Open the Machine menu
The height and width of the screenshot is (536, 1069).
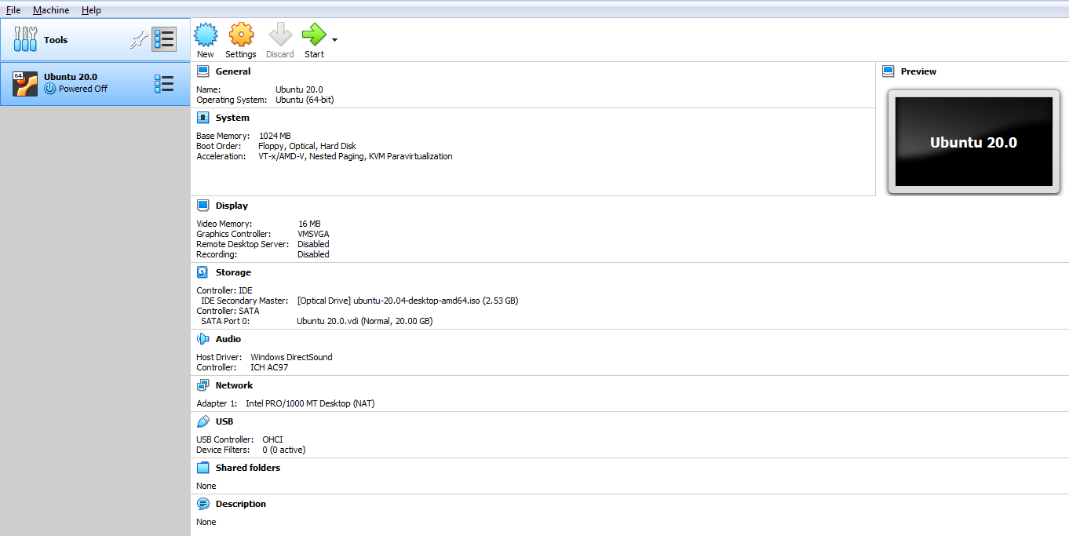click(51, 10)
